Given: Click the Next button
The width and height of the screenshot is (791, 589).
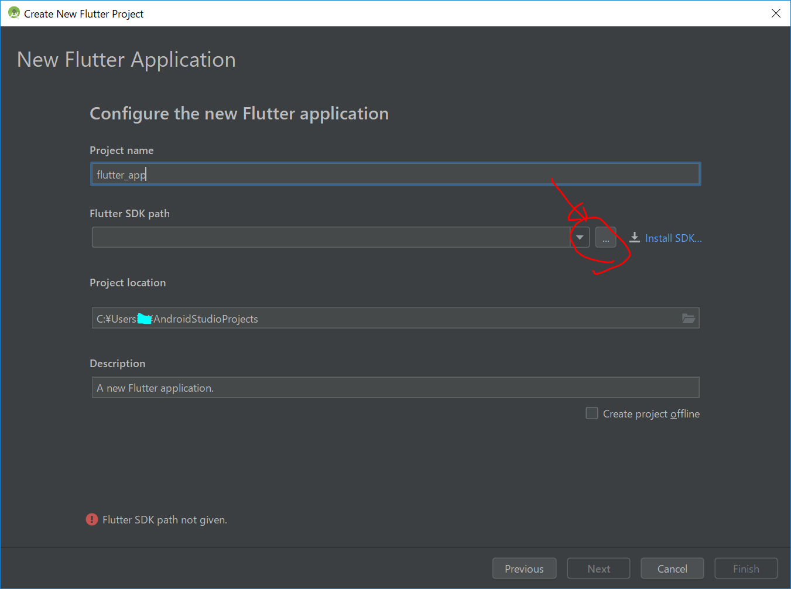Looking at the screenshot, I should 598,569.
